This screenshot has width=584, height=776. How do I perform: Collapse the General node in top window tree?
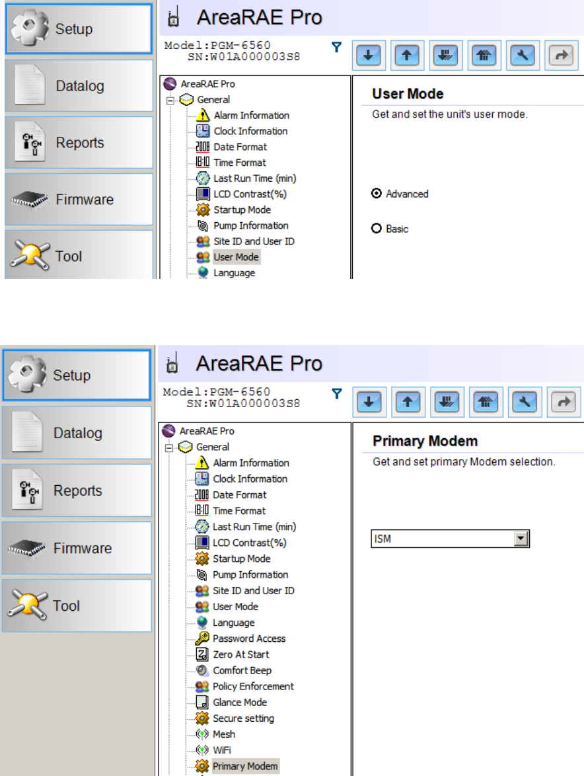tap(170, 100)
